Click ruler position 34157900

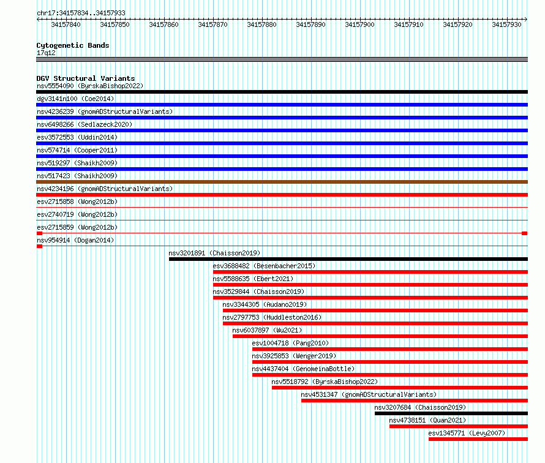point(359,24)
